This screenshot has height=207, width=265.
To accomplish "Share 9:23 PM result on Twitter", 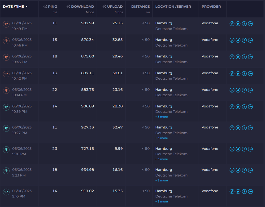I will (x=238, y=170).
